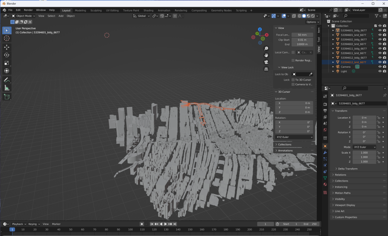Click the Zoom view magnifier icon
388x236 pixels.
click(x=266, y=48)
